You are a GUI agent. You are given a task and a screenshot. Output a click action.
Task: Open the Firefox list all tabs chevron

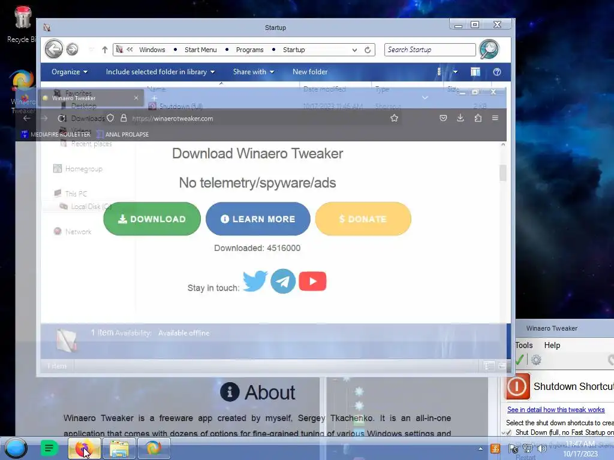425,98
